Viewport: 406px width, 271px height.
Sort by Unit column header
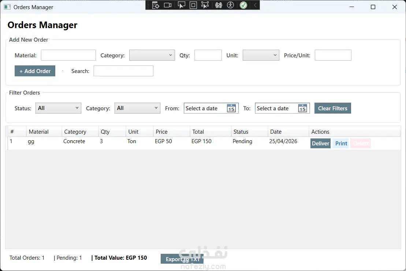(x=139, y=131)
